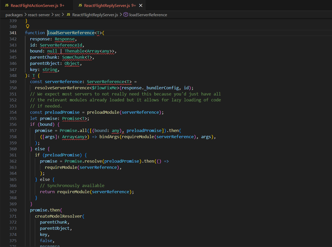This screenshot has height=247, width=332.
Task: Click the lightbulb code action icon
Action: pyautogui.click(x=28, y=26)
